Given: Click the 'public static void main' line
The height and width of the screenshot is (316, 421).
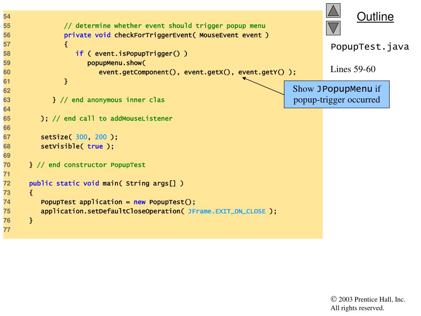Looking at the screenshot, I should click(106, 184).
